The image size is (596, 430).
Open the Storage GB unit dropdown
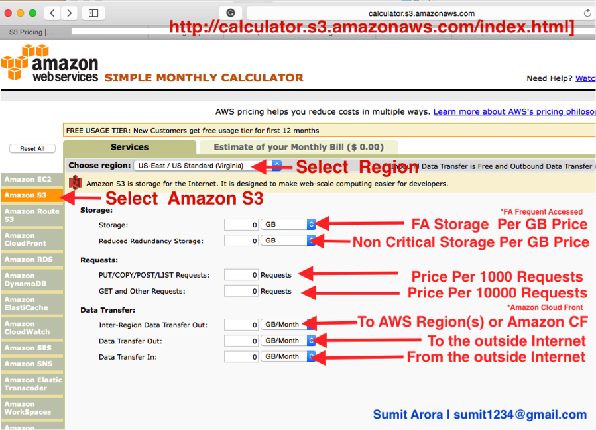coord(288,225)
